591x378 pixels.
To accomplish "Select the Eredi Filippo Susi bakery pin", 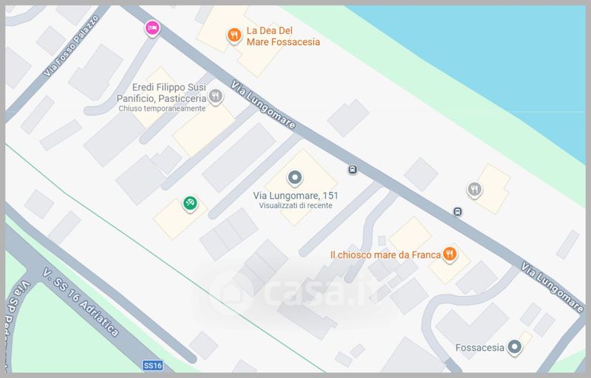I will (216, 97).
